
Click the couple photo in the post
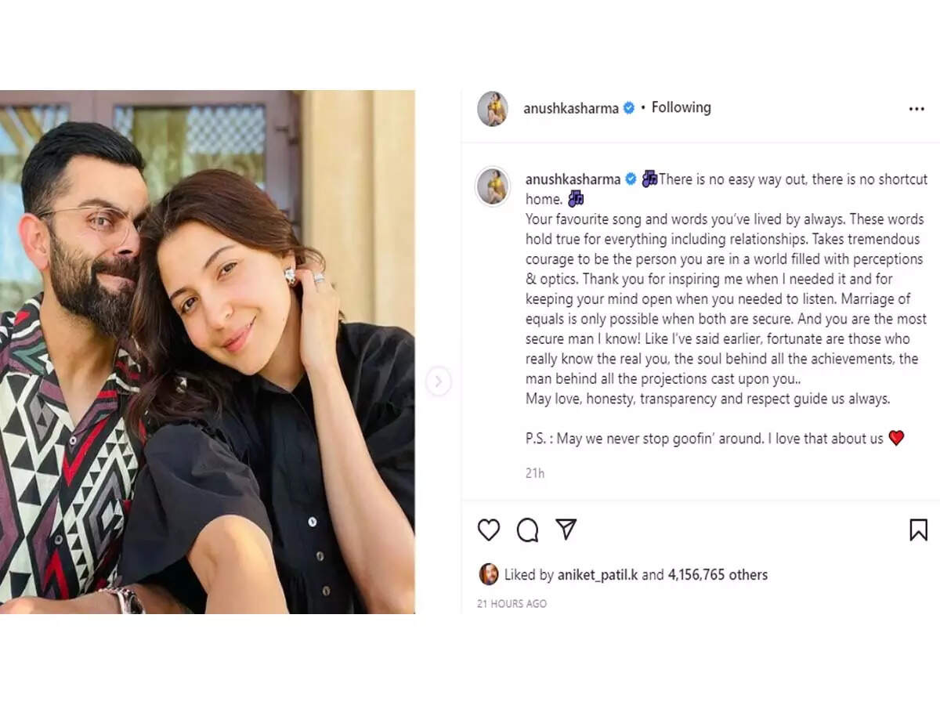click(207, 352)
